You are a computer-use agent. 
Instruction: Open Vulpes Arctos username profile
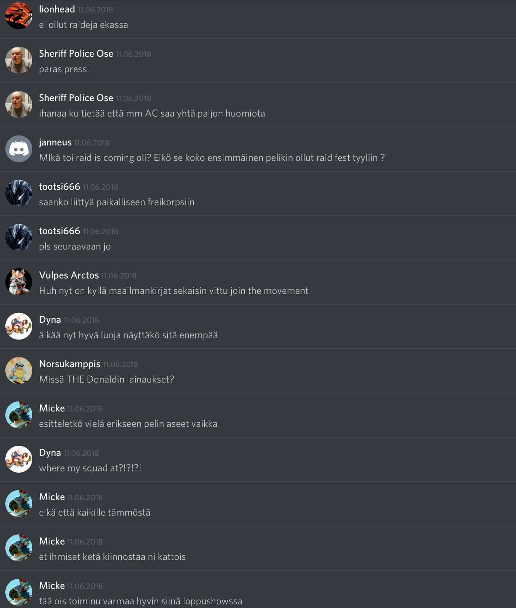69,275
